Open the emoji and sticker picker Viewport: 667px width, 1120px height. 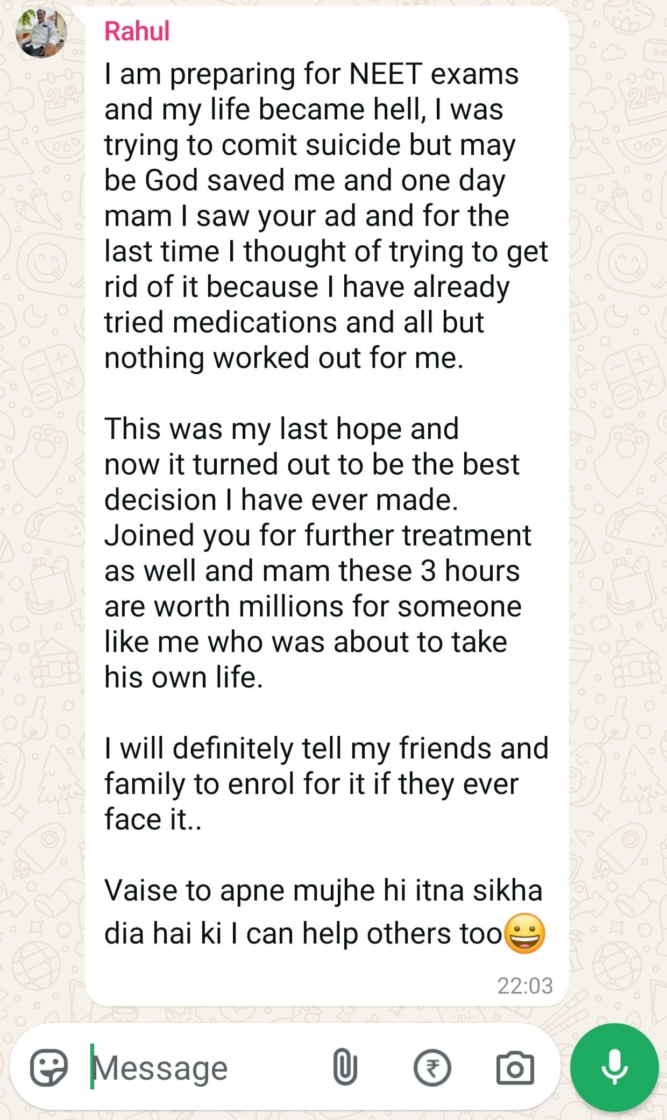48,1068
